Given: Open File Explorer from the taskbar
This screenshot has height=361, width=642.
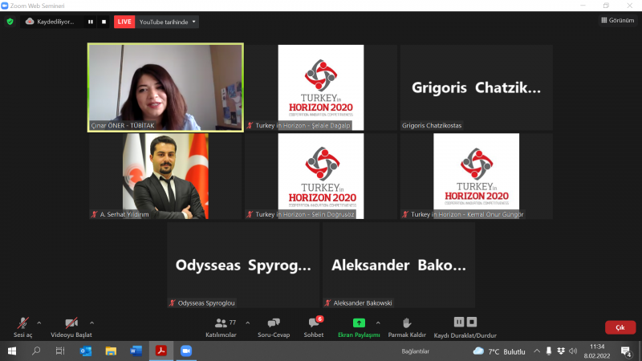Looking at the screenshot, I should tap(111, 351).
